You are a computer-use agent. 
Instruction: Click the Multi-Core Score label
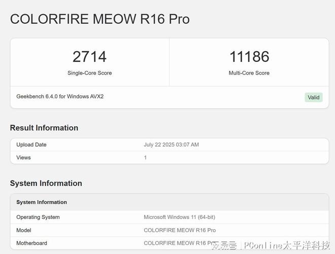tap(249, 73)
